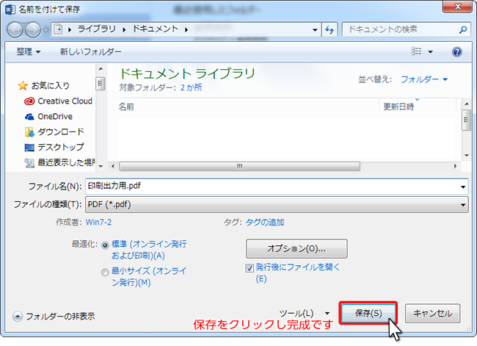
Task: Sort by the 更新日時 column header
Action: click(x=398, y=107)
